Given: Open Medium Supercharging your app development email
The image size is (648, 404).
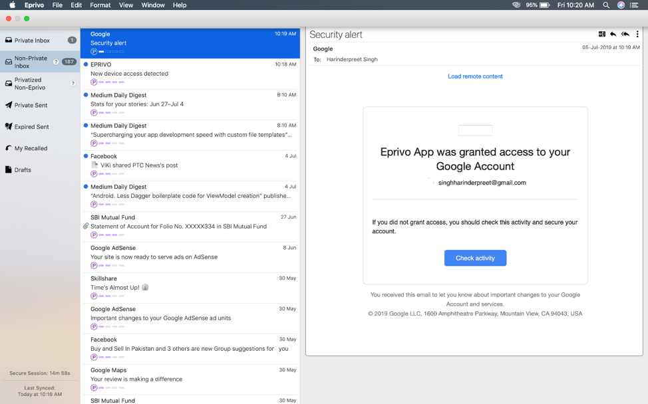Looking at the screenshot, I should 190,135.
